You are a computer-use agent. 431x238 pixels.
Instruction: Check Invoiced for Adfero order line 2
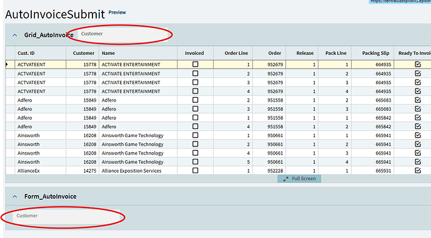point(195,100)
